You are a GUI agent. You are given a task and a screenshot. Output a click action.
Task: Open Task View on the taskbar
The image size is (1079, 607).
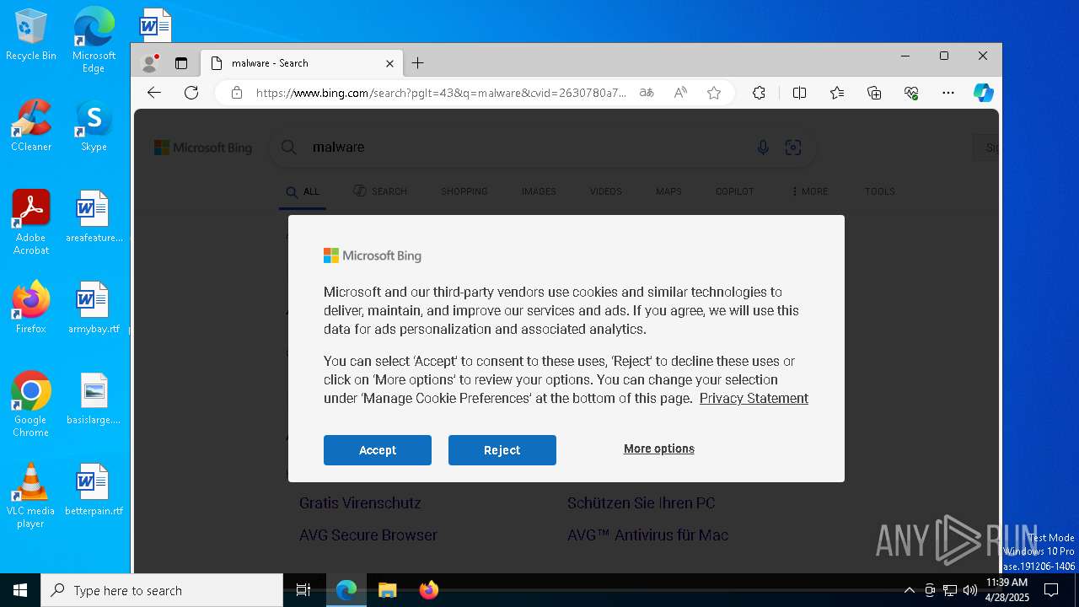coord(303,590)
